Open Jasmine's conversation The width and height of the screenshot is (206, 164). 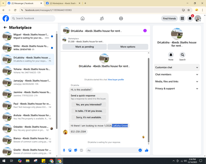point(28,94)
